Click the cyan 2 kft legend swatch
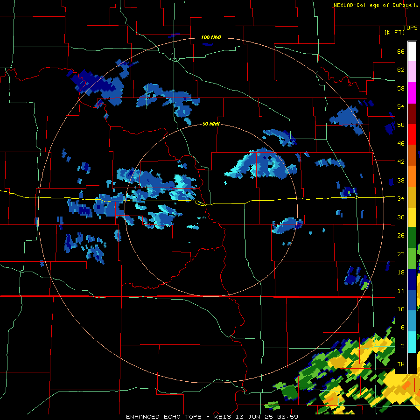The height and width of the screenshot is (420, 420). pos(412,342)
